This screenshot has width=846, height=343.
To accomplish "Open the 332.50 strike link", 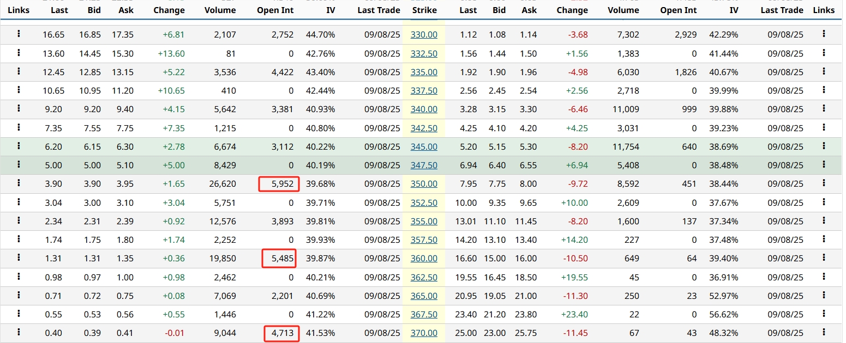I will click(x=424, y=53).
